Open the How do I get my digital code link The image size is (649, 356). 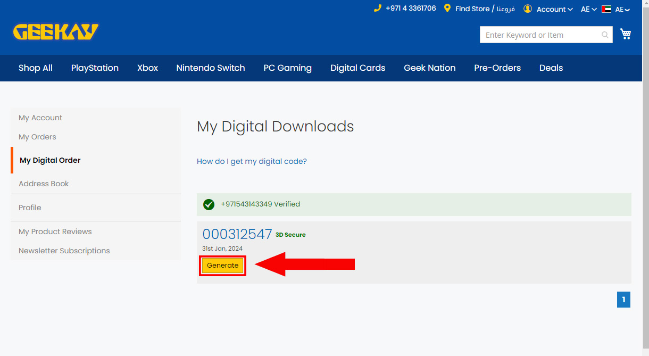252,161
